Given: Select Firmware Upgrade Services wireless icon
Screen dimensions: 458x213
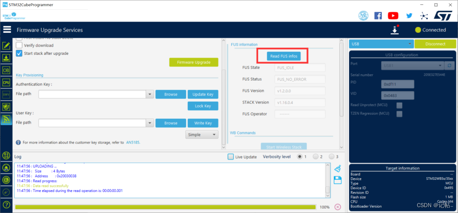Looking at the screenshot, I should (x=6, y=119).
